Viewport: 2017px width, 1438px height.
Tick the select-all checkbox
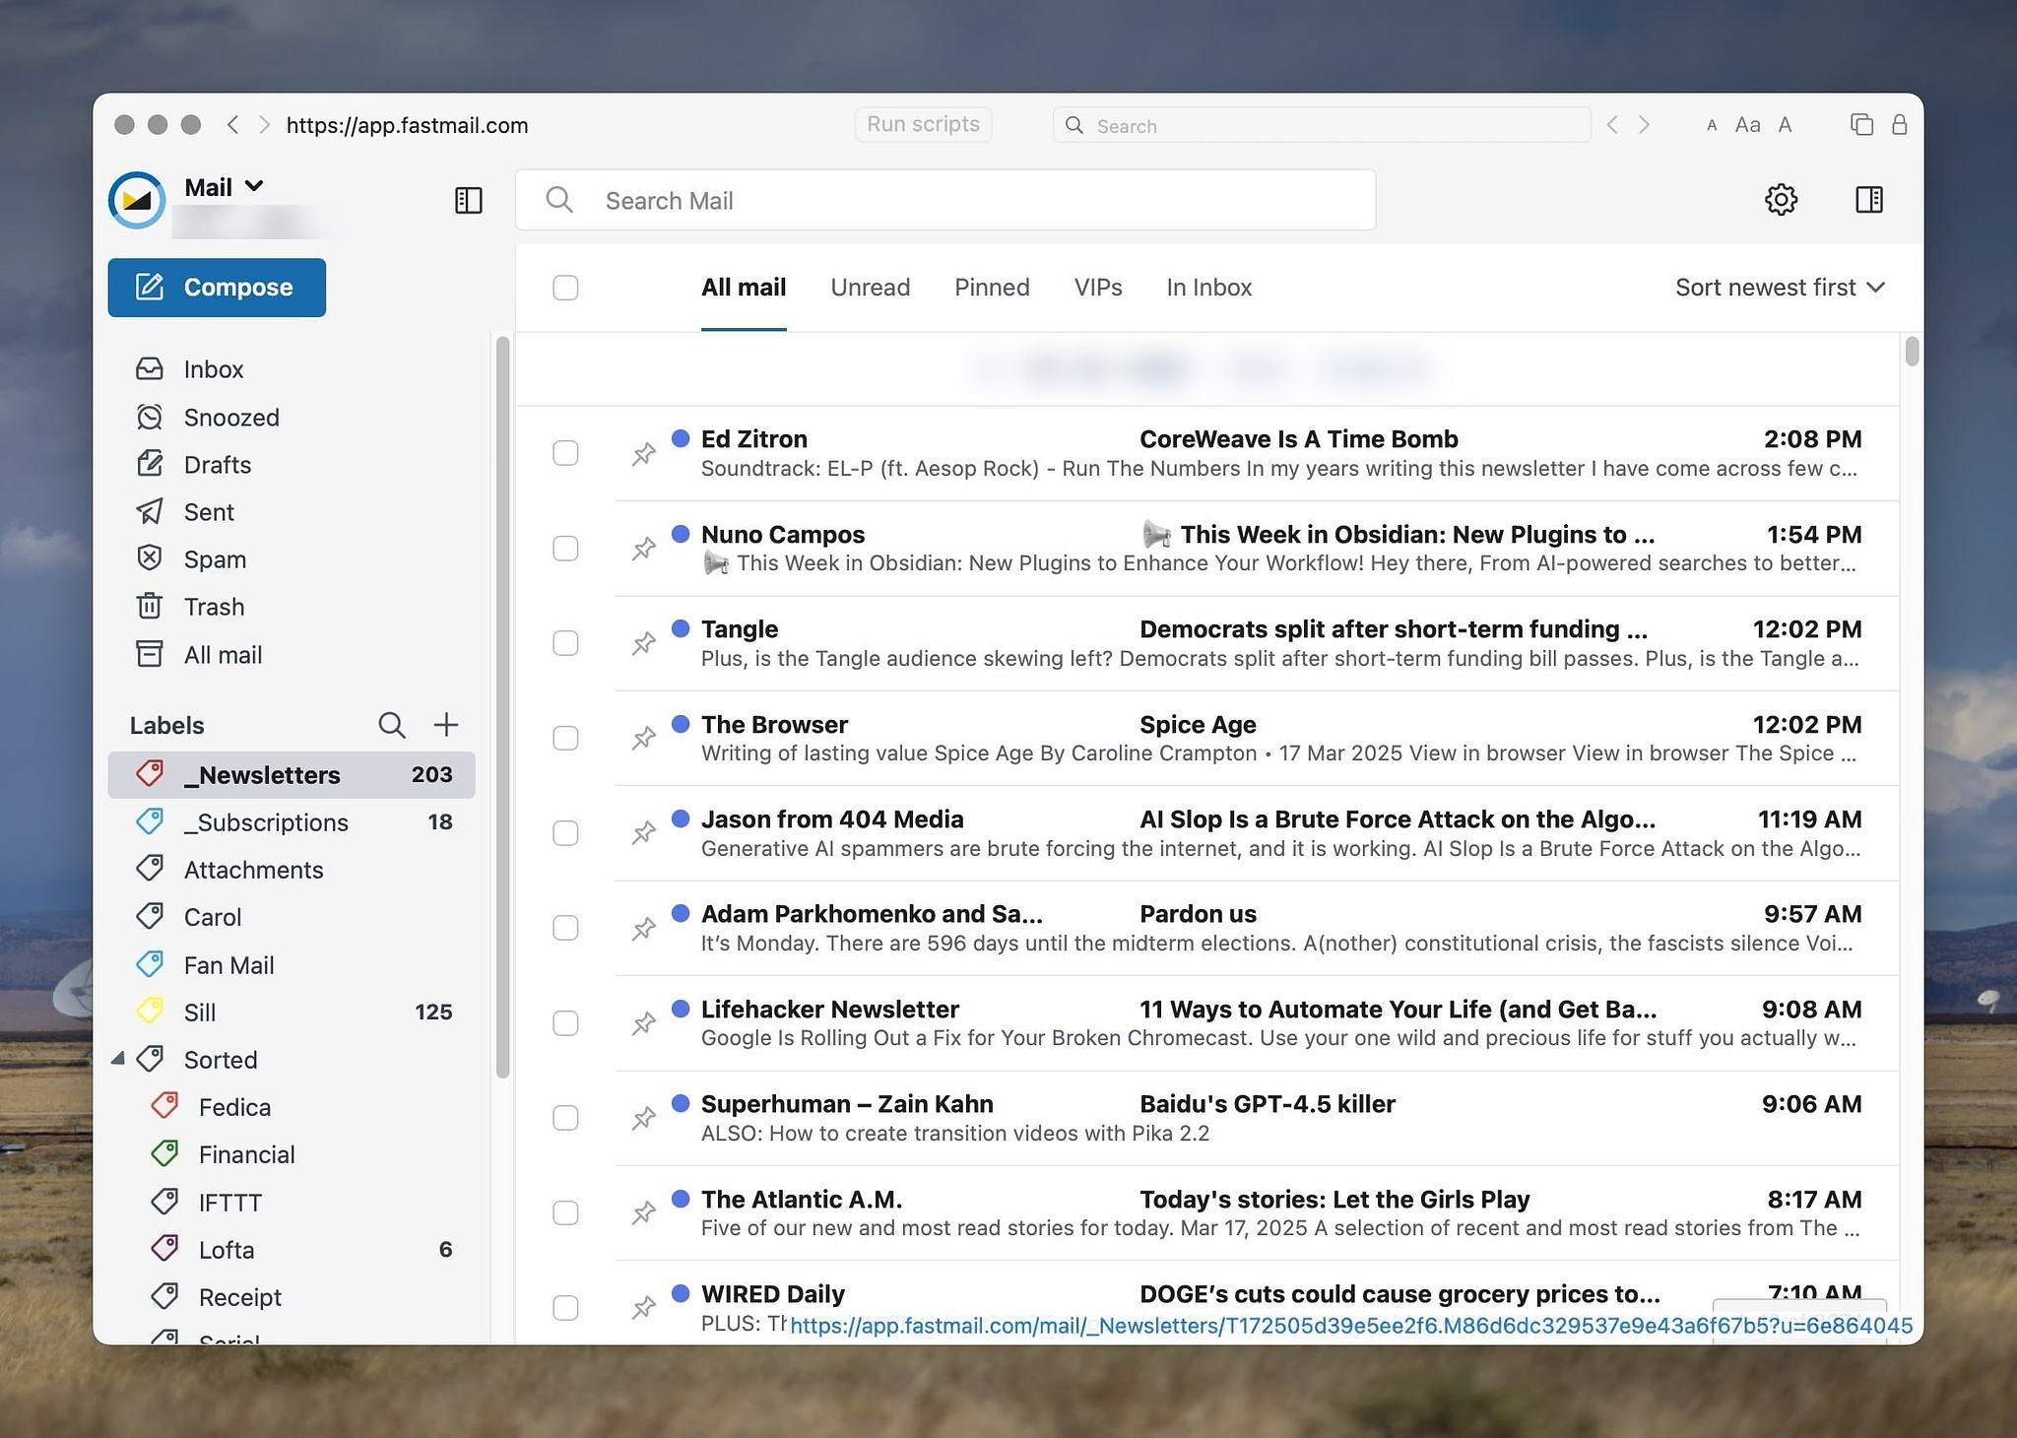click(x=565, y=288)
